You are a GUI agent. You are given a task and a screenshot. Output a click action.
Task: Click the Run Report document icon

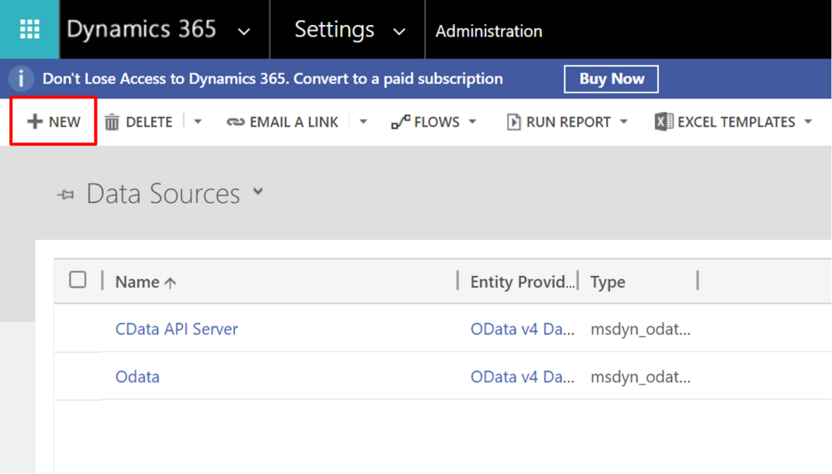[513, 122]
